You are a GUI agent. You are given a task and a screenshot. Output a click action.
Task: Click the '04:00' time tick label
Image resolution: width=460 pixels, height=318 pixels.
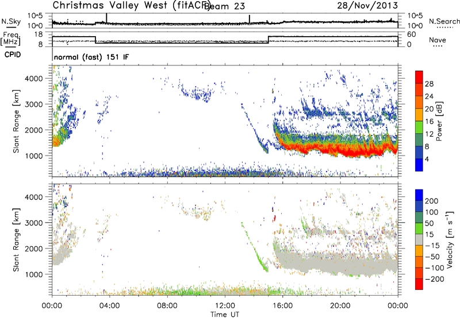click(x=109, y=306)
